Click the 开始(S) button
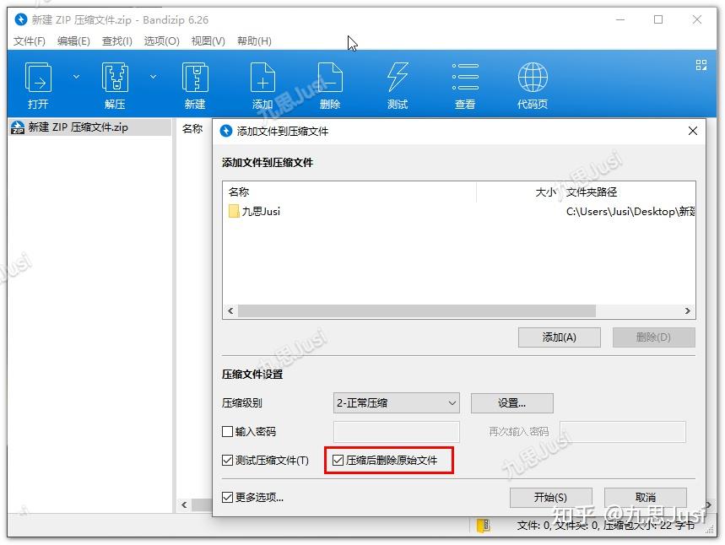 550,497
